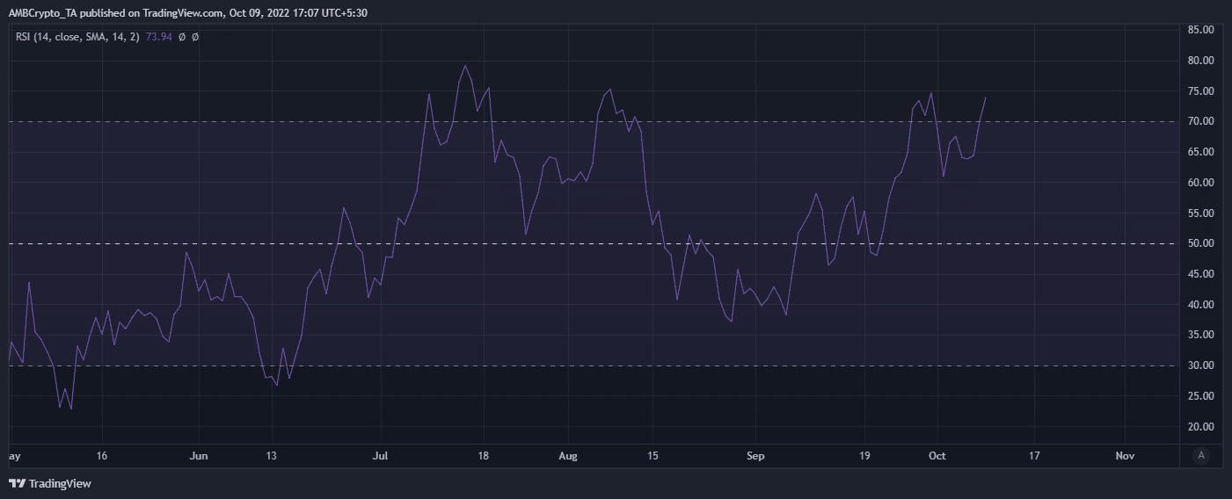Click the highest RSI peak near 79 in July

465,66
